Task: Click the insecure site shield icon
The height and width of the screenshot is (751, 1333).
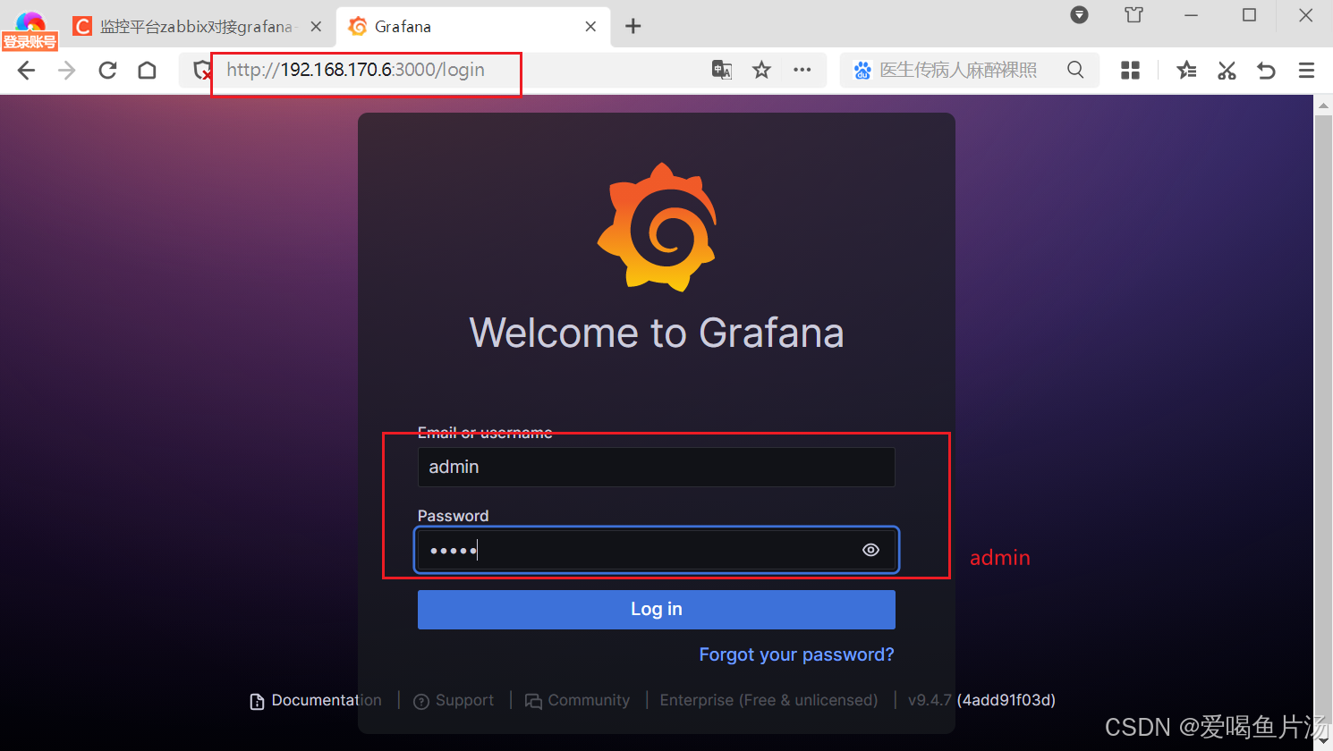Action: coord(203,71)
